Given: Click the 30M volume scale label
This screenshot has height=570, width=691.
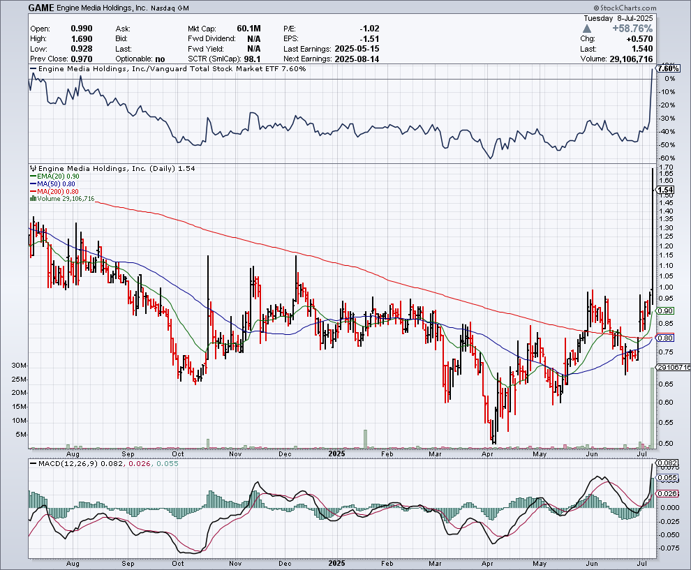Looking at the screenshot, I should [20, 366].
